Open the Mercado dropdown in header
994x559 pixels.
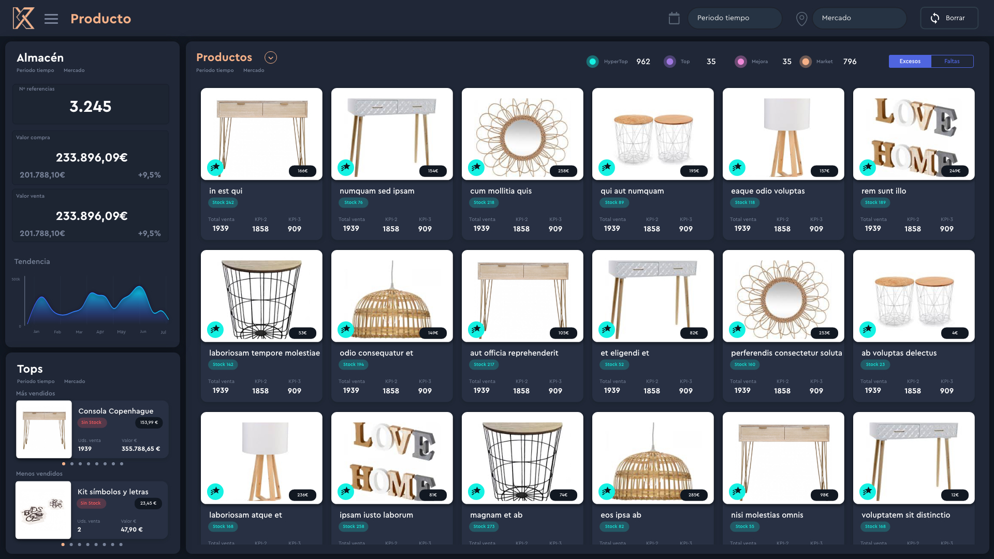pos(859,18)
